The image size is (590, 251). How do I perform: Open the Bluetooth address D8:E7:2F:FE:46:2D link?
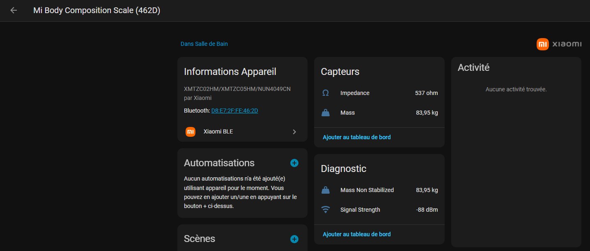pyautogui.click(x=234, y=111)
